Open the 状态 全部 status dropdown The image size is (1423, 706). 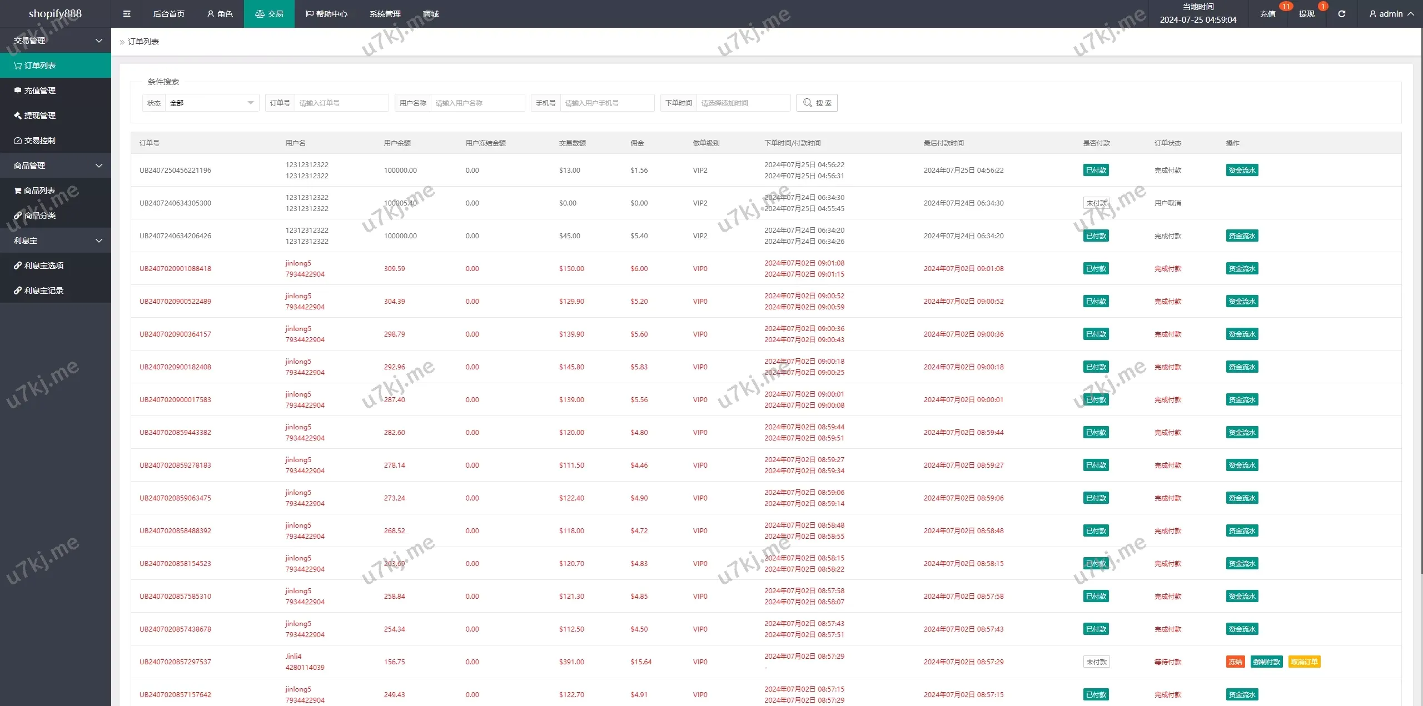(x=211, y=103)
